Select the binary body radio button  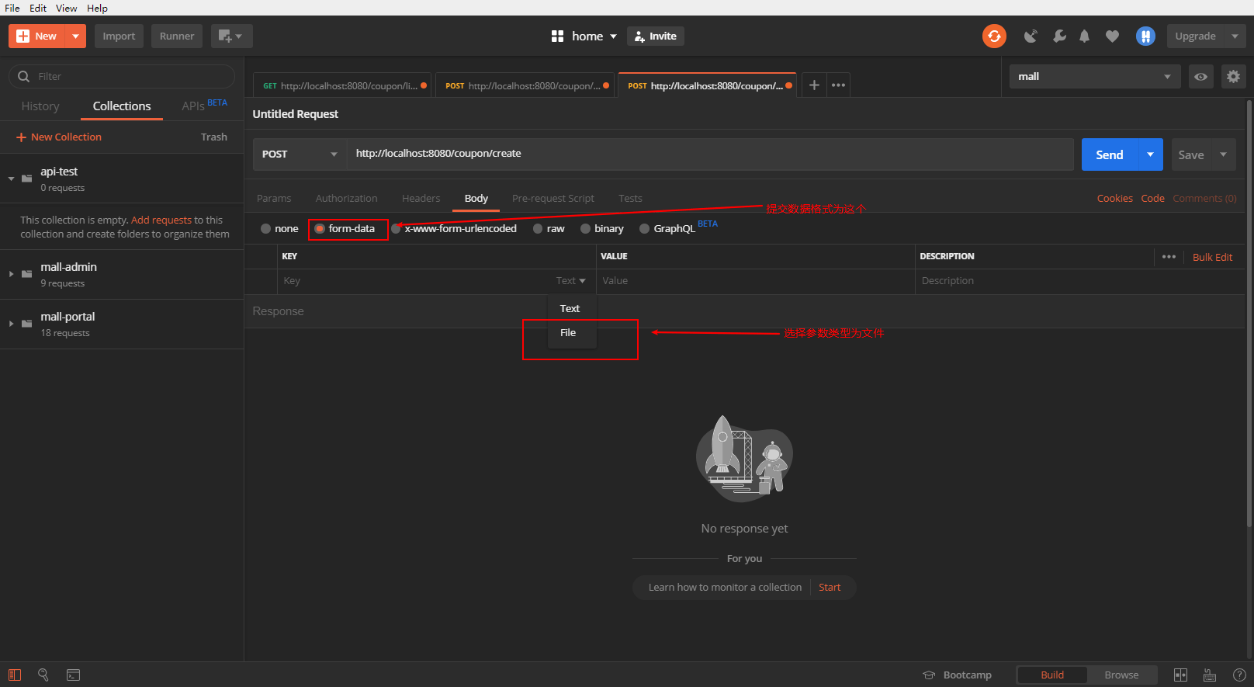coord(586,228)
